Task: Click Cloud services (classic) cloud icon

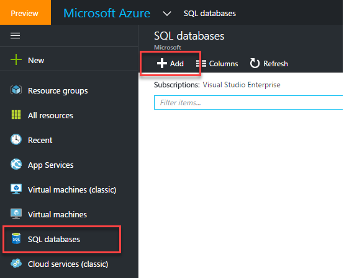Action: click(16, 263)
